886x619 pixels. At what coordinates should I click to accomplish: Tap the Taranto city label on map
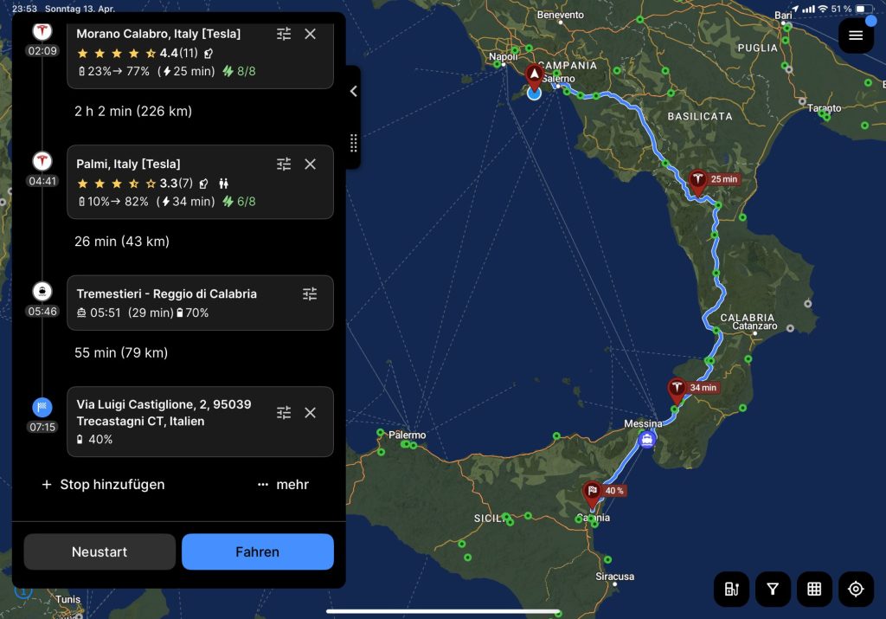[825, 107]
